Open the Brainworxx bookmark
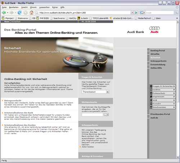This screenshot has height=163, width=180. (x=21, y=18)
